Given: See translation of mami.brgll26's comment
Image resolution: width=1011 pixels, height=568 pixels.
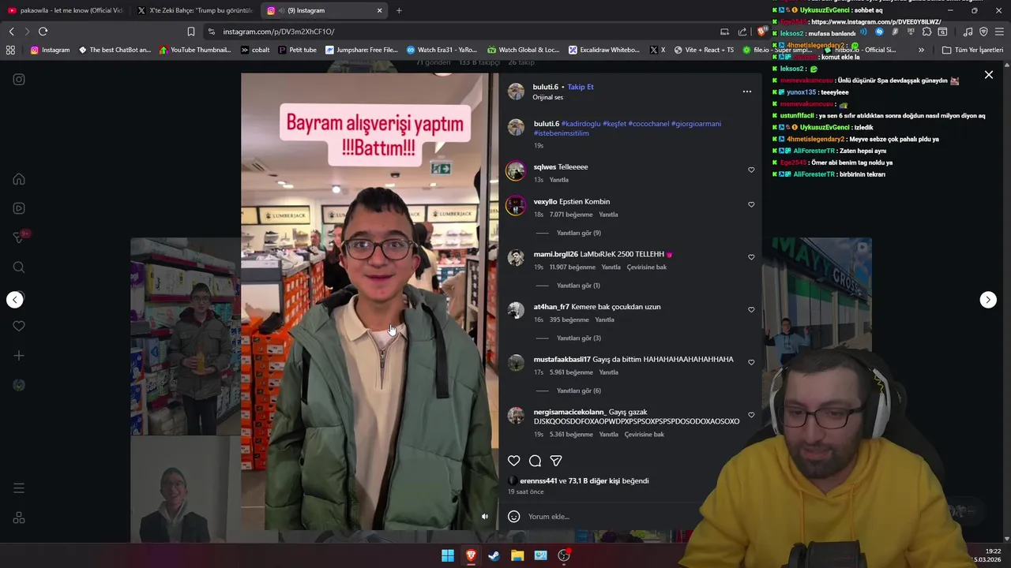Looking at the screenshot, I should tap(647, 267).
